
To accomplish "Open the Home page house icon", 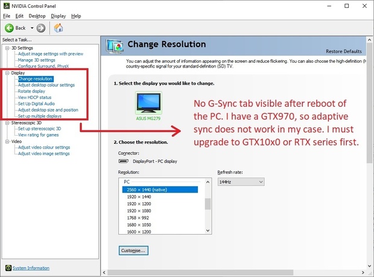I will pos(59,28).
